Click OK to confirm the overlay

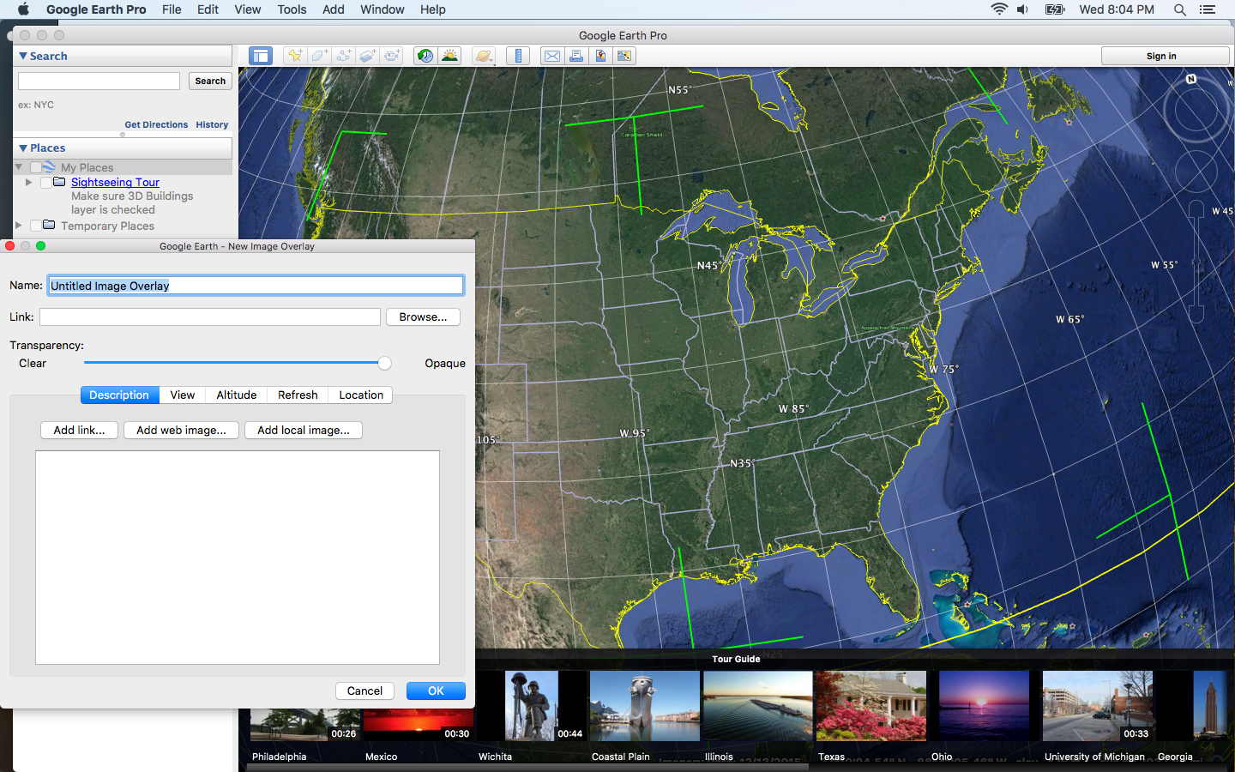tap(436, 691)
